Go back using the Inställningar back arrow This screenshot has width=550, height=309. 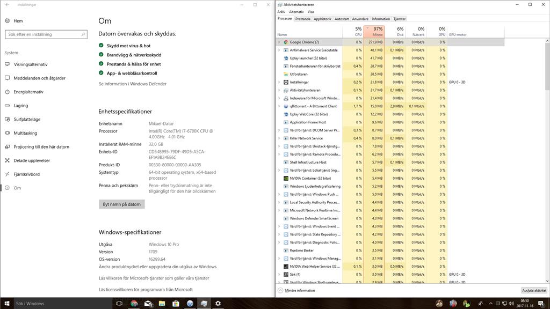click(8, 4)
